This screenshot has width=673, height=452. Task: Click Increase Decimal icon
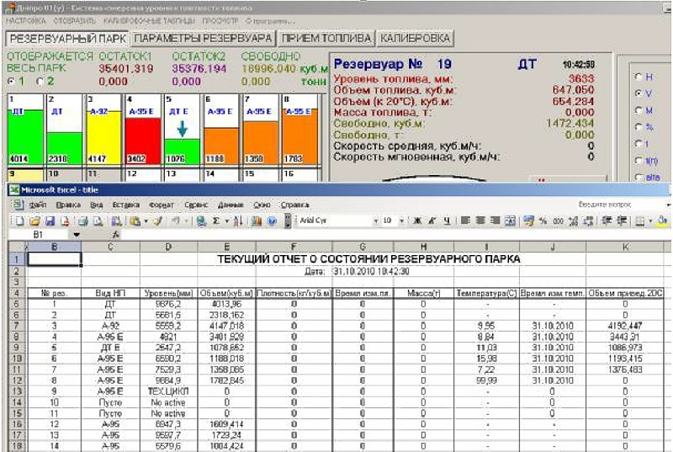point(573,221)
